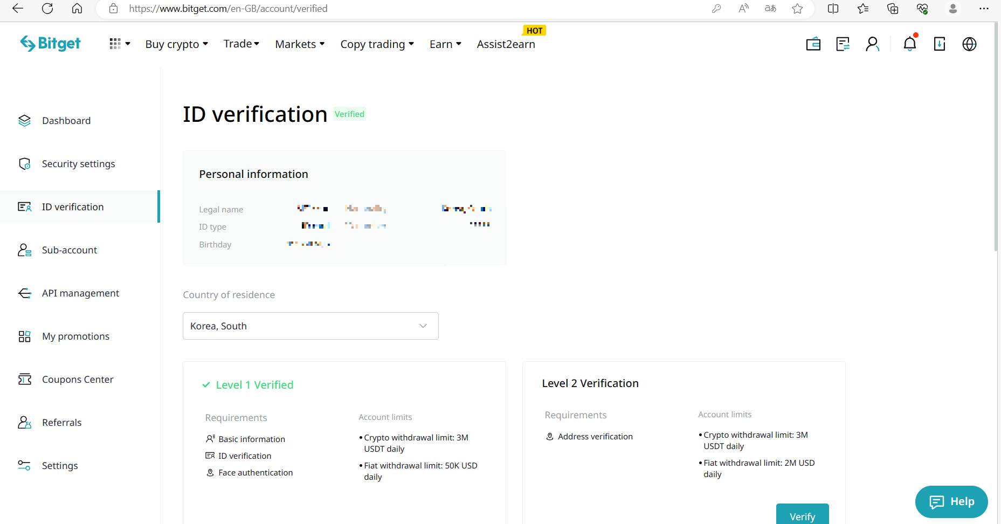Click the Dashboard sidebar icon
The image size is (1001, 524).
[25, 121]
